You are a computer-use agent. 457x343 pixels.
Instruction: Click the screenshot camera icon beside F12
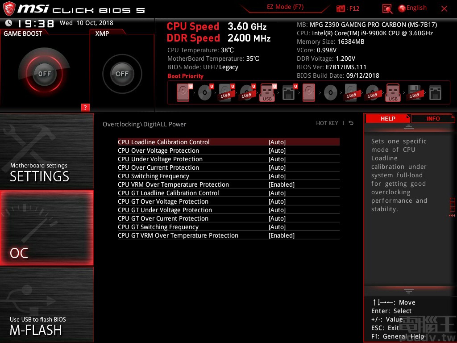click(341, 8)
